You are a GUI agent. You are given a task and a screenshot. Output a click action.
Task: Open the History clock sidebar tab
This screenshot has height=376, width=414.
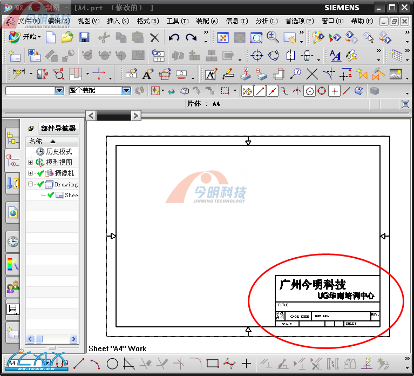(12, 241)
